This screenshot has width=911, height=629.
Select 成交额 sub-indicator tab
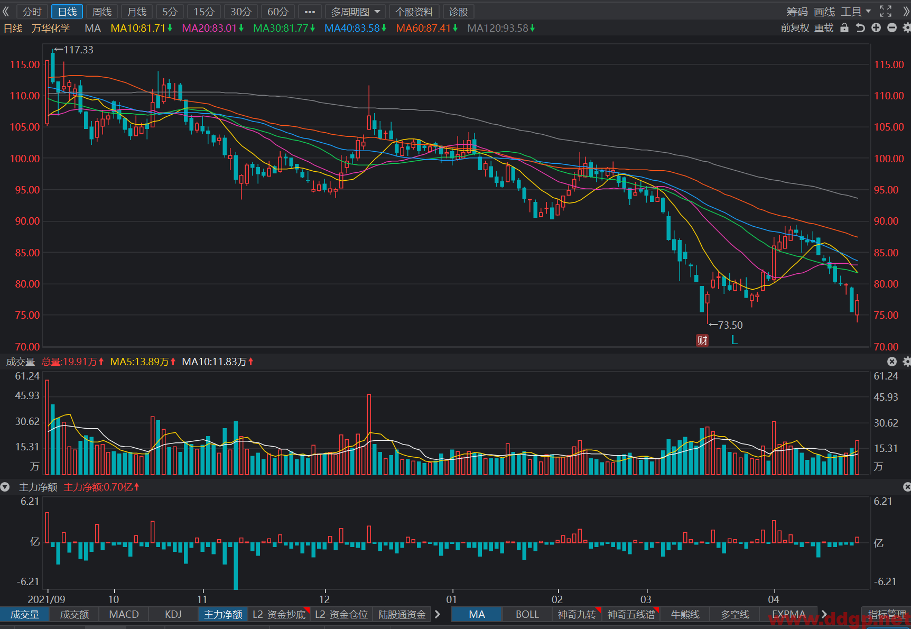(x=75, y=614)
